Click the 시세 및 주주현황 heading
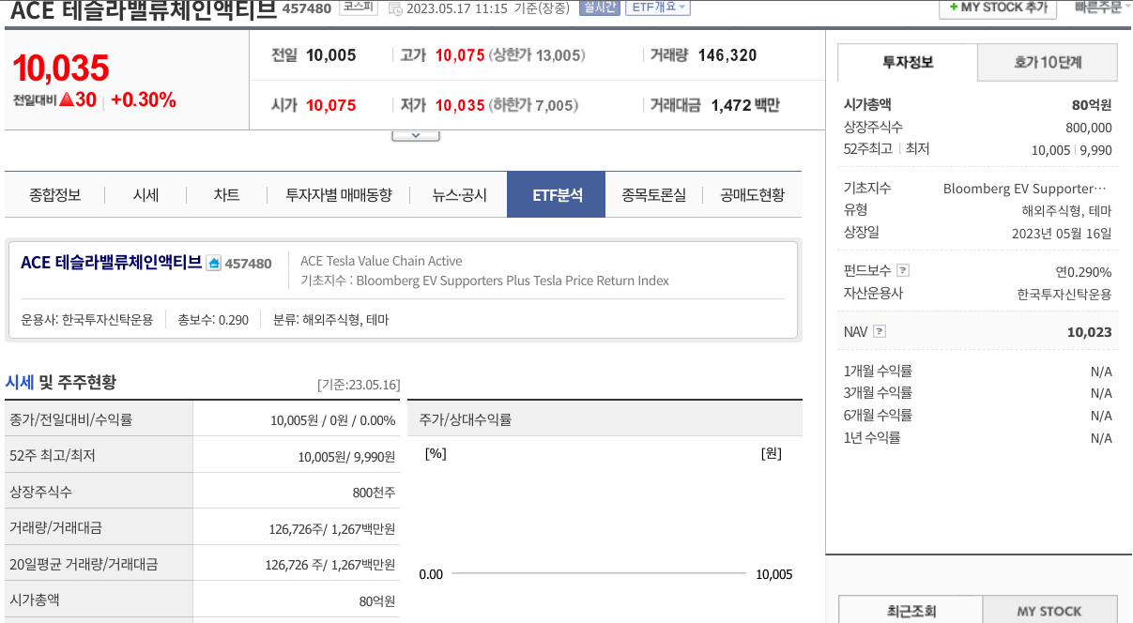1133x623 pixels. (x=61, y=382)
